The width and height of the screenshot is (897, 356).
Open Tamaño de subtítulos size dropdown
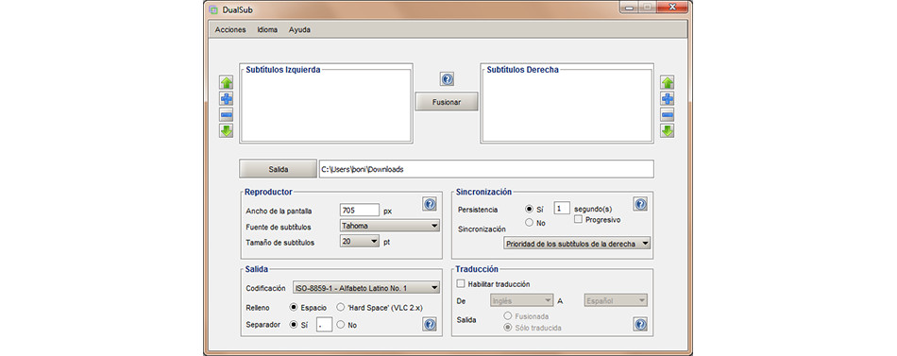click(x=360, y=242)
